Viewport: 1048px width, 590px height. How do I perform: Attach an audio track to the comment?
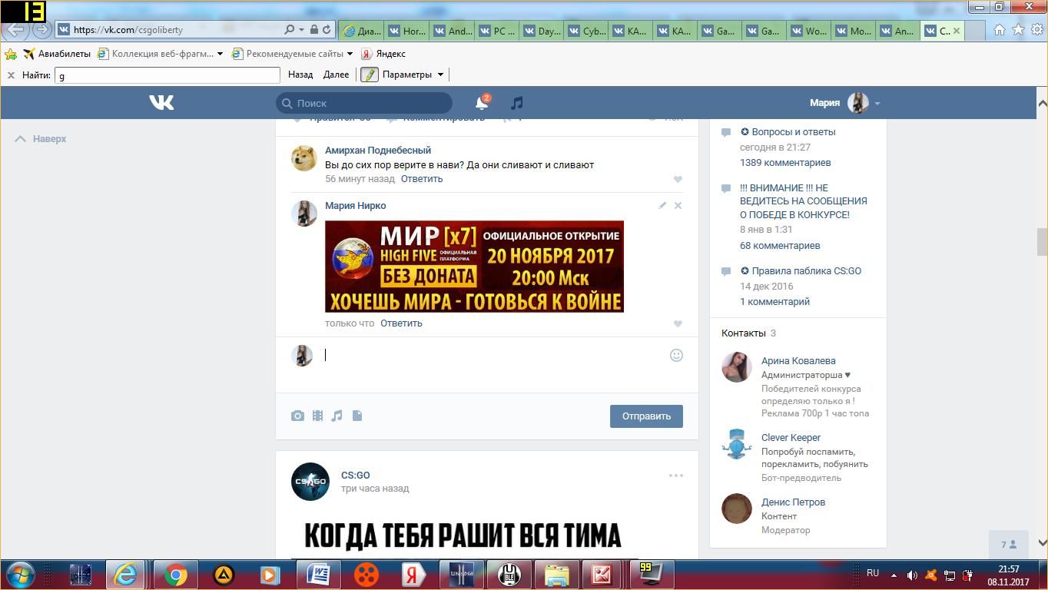[x=337, y=416]
